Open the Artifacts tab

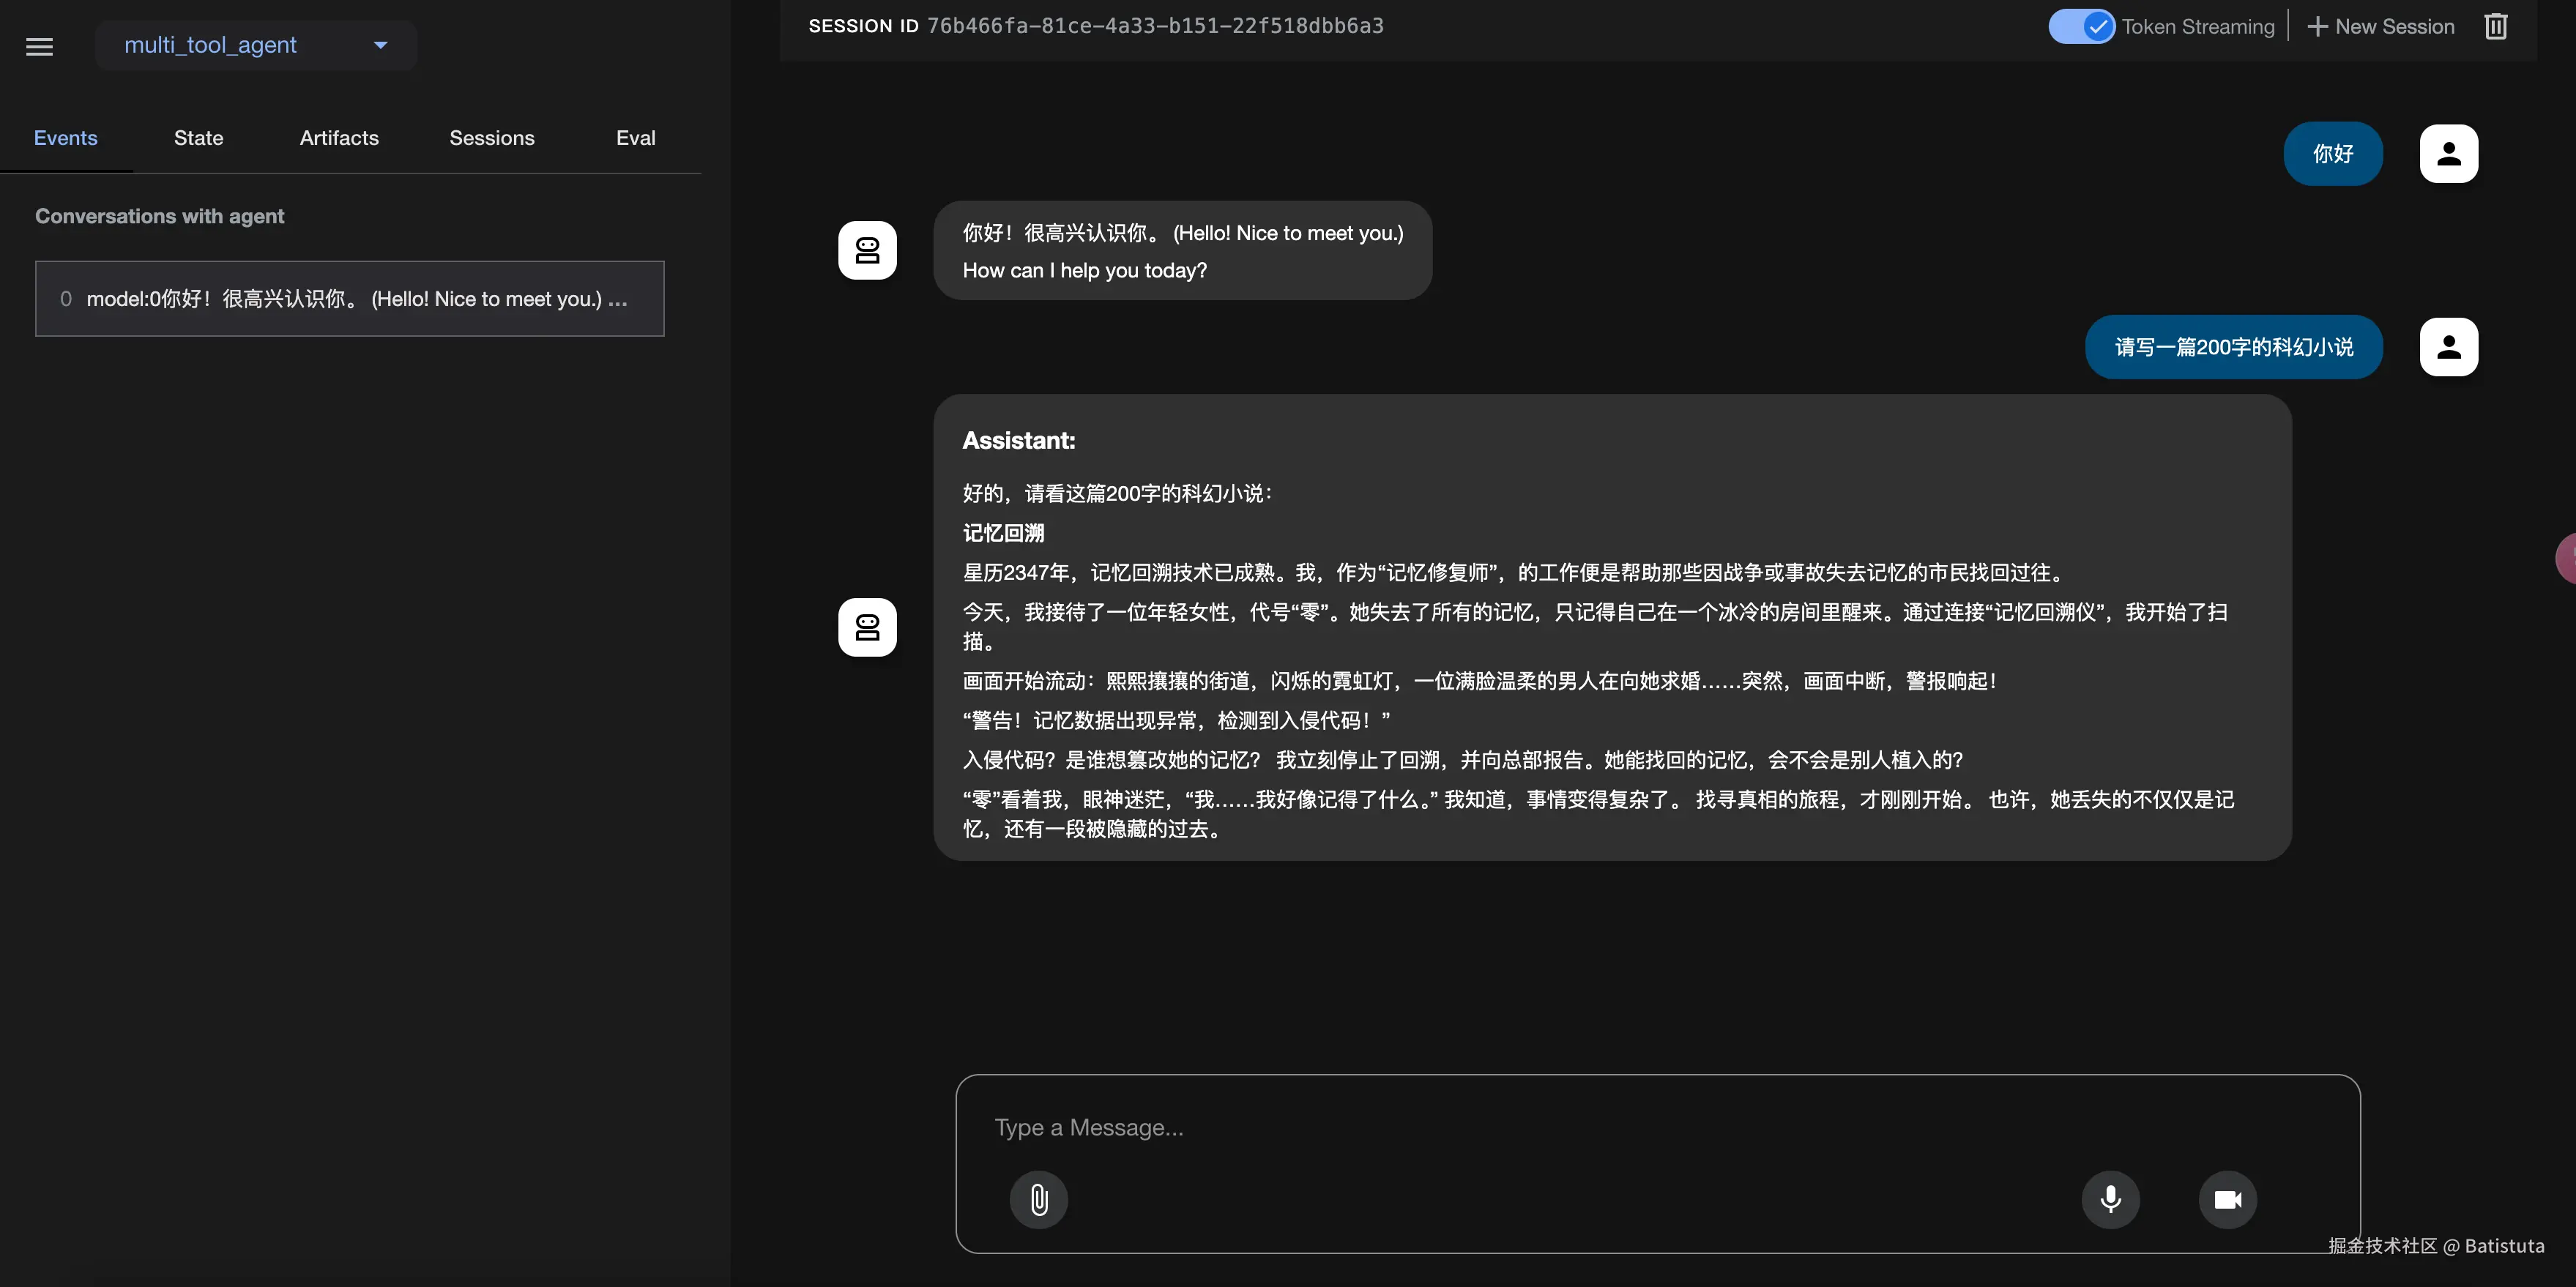click(x=339, y=138)
